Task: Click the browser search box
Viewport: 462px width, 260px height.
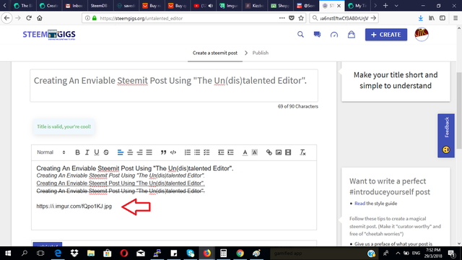Action: coord(344,18)
